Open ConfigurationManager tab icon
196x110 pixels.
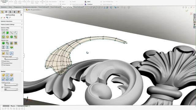pos(10,12)
